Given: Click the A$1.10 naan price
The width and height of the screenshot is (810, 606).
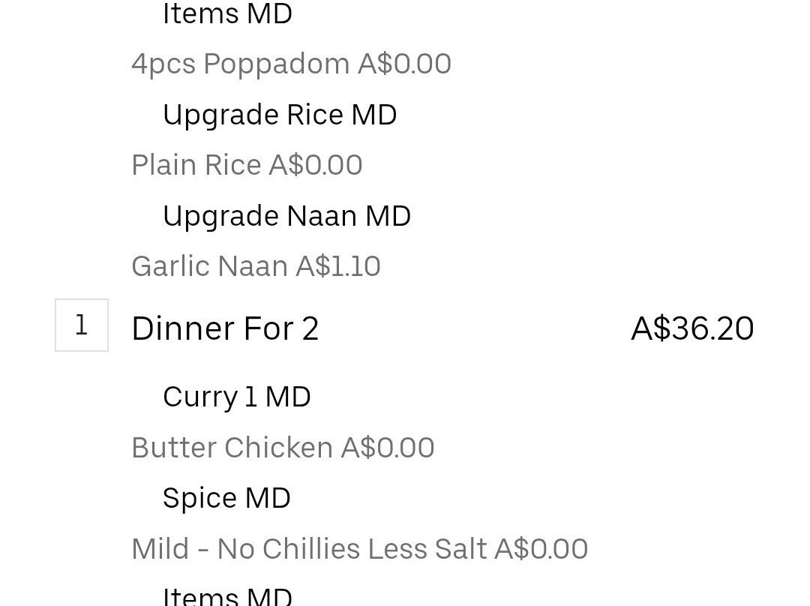Looking at the screenshot, I should [338, 266].
